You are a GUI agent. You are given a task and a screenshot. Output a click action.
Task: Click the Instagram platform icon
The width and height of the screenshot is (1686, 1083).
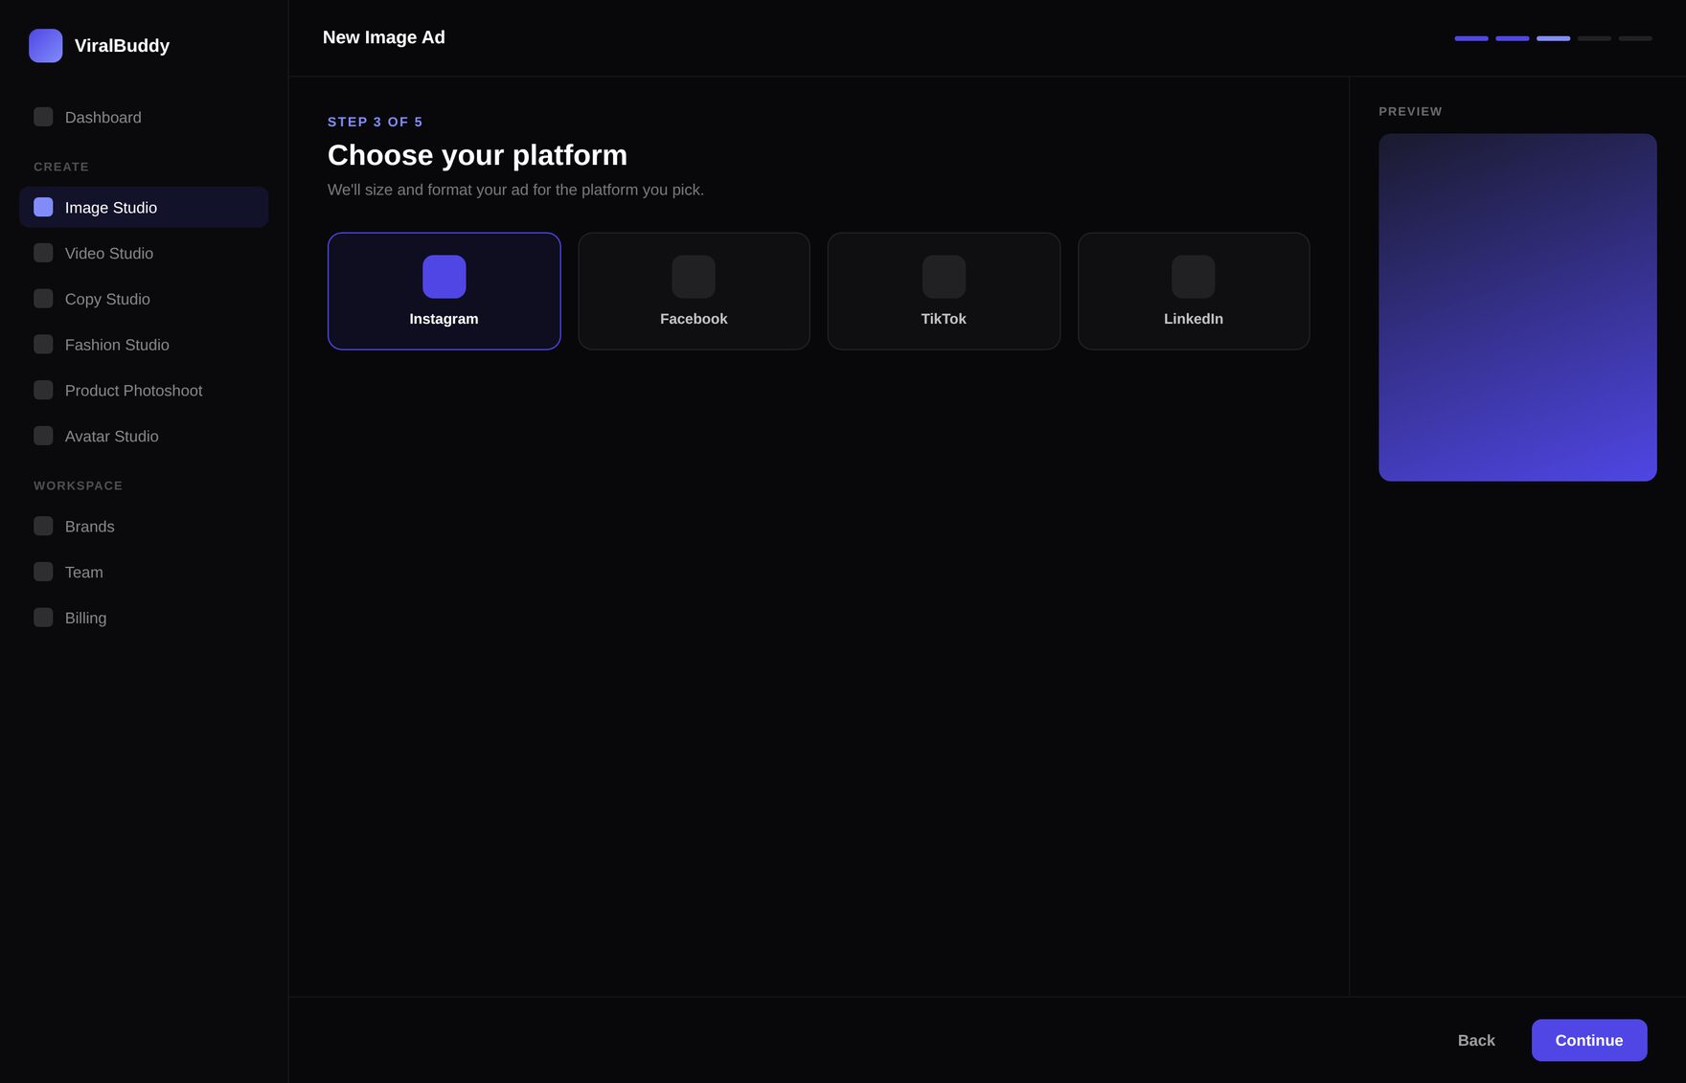tap(444, 277)
